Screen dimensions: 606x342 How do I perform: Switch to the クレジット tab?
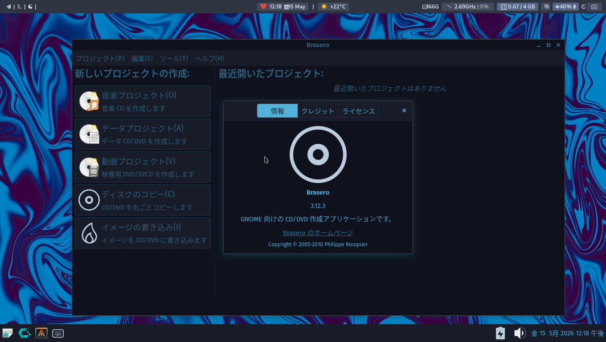click(x=318, y=111)
